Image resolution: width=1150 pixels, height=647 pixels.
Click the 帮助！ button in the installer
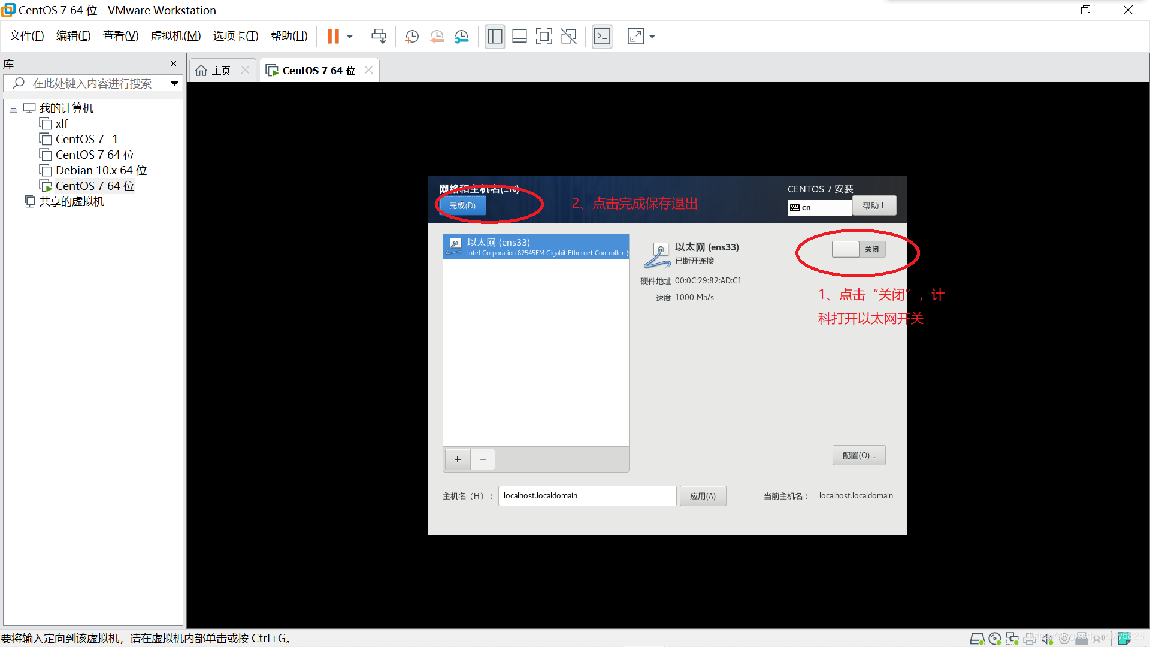pos(874,205)
